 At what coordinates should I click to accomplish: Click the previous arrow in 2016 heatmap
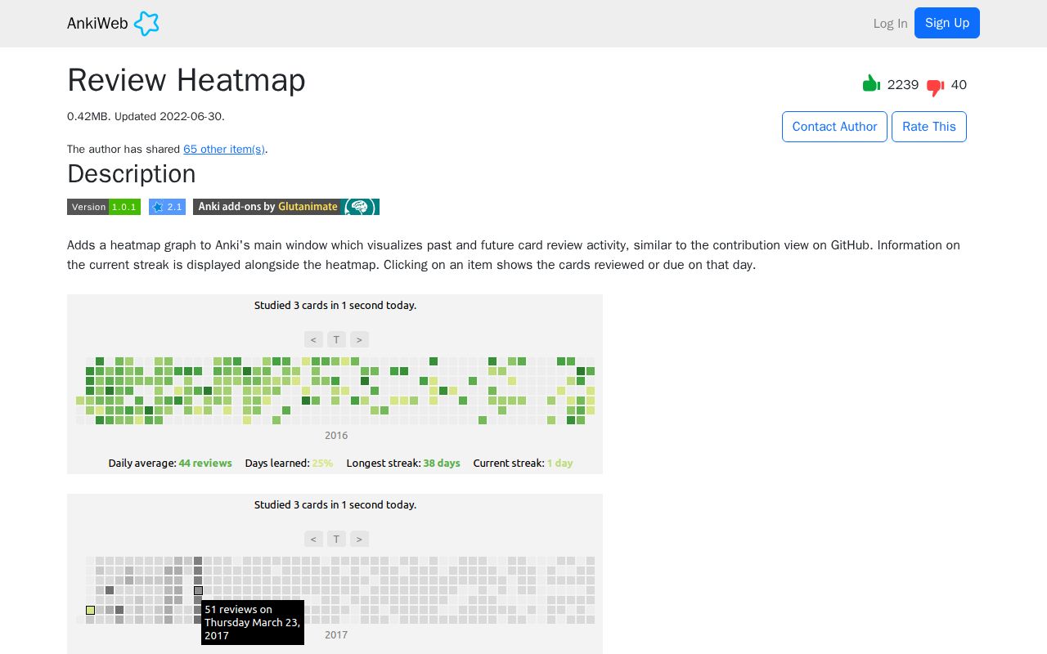point(313,339)
